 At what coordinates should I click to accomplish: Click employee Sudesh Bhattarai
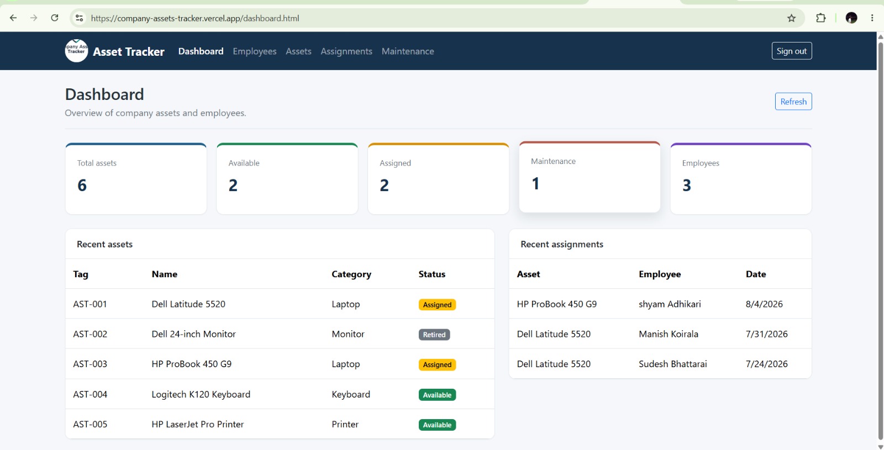point(673,364)
